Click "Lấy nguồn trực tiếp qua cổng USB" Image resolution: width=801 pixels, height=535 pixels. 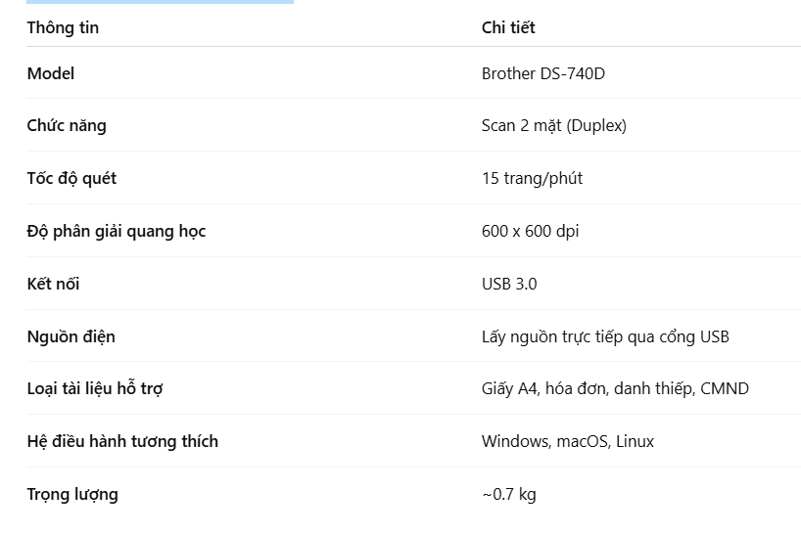[605, 336]
